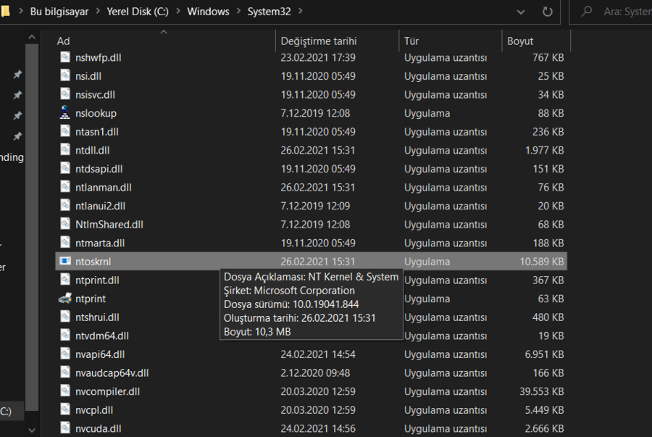Expand the chevron after Windows breadcrumb

pos(238,12)
